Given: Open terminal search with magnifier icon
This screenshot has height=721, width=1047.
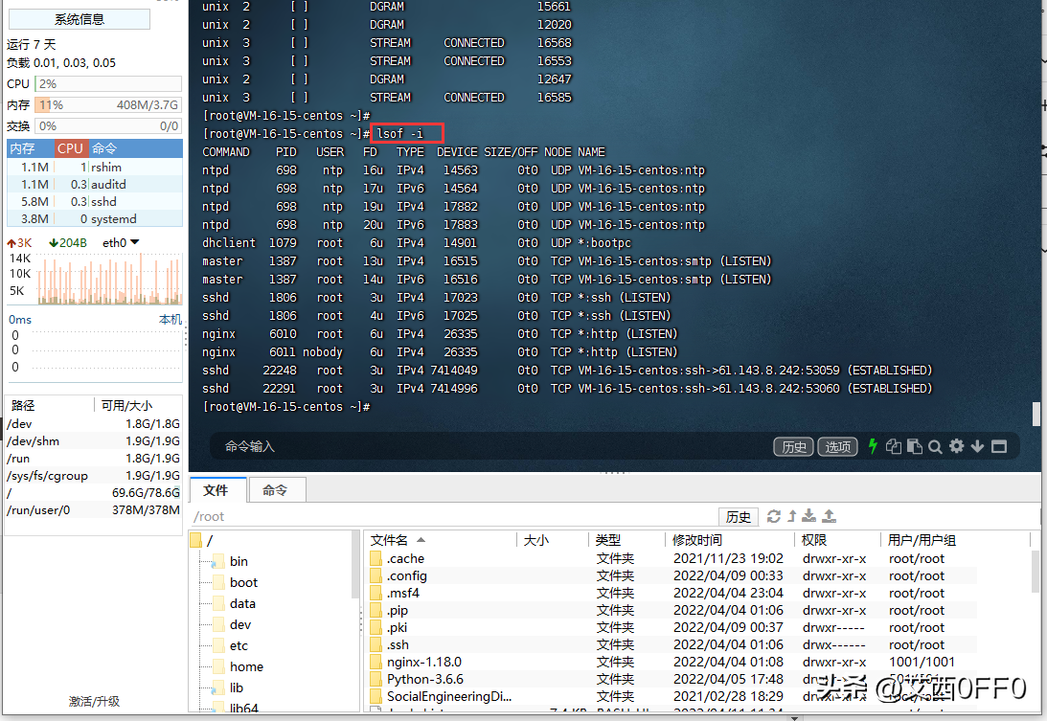Looking at the screenshot, I should click(x=935, y=446).
